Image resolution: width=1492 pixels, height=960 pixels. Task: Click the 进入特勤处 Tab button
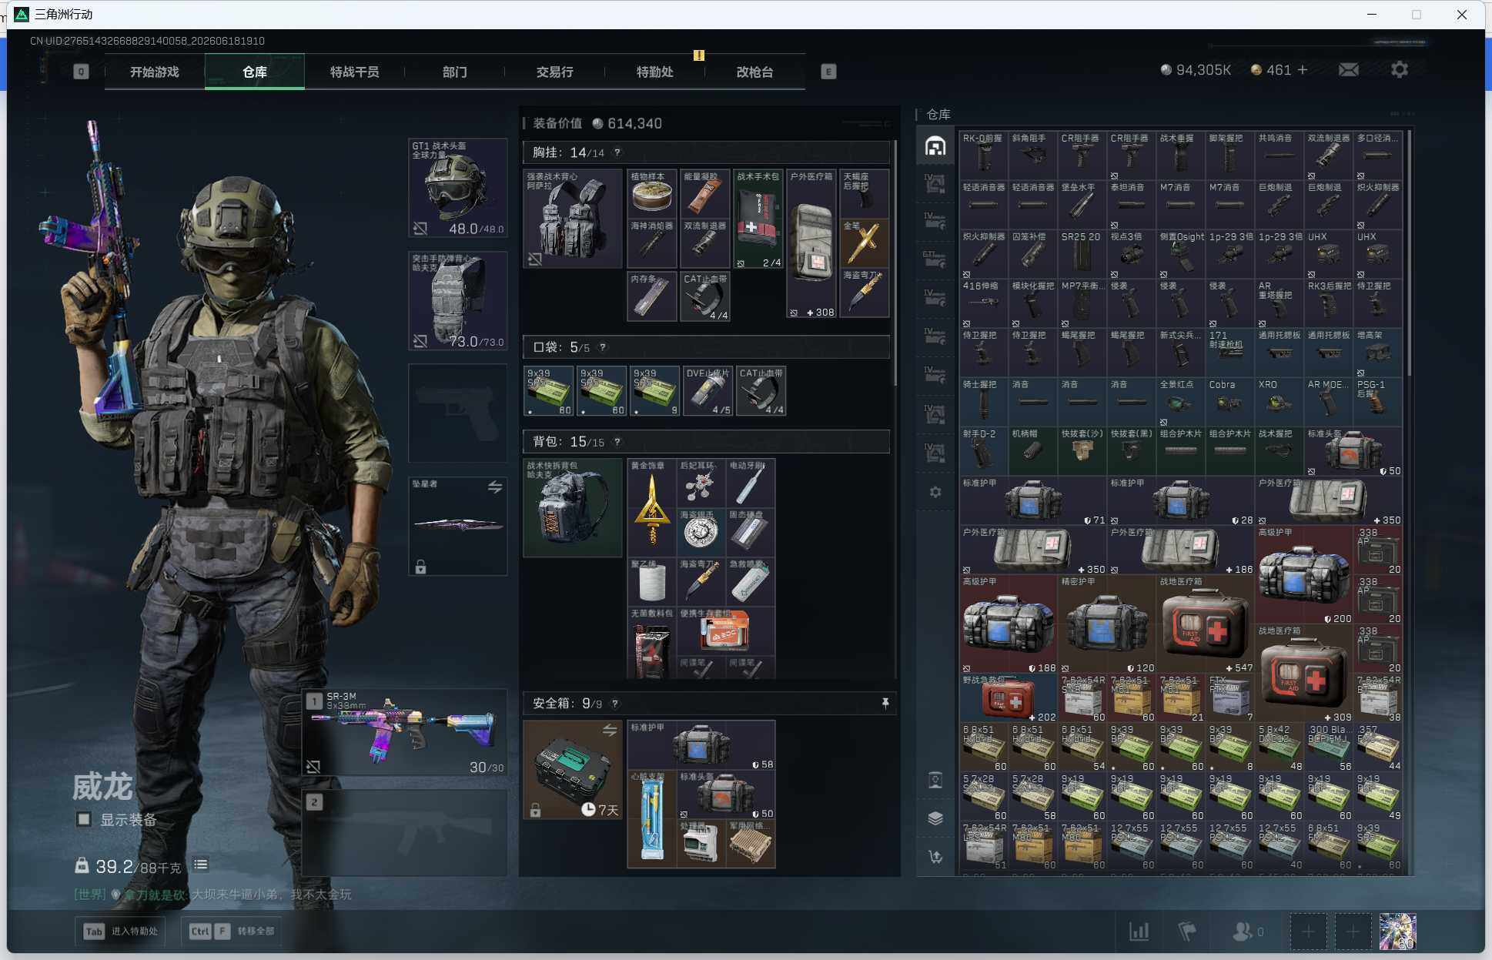click(121, 931)
